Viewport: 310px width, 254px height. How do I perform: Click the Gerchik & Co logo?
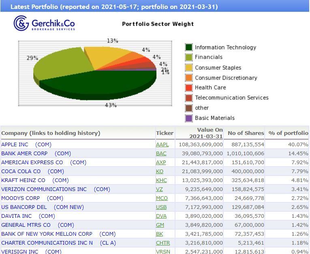pyautogui.click(x=44, y=24)
